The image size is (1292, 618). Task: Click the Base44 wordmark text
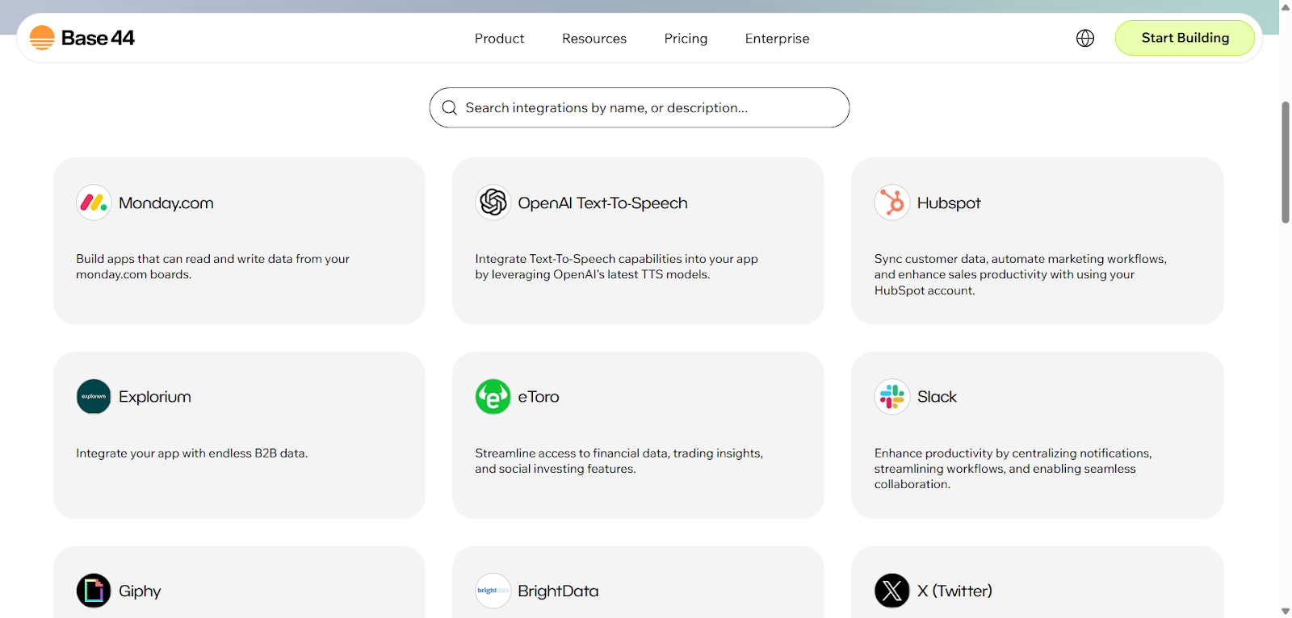pos(98,38)
